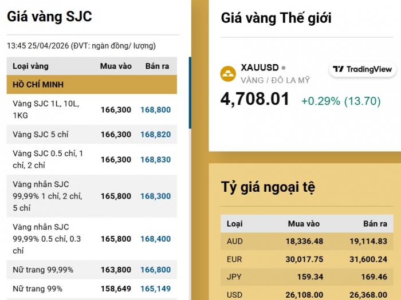Select the HỒ CHÍ MINH region row
This screenshot has width=401, height=300.
click(x=92, y=85)
